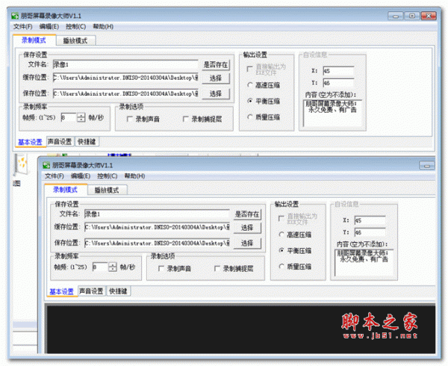Image resolution: width=448 pixels, height=366 pixels.
Task: Select 录制模式 tab in front window
Action: coord(66,190)
